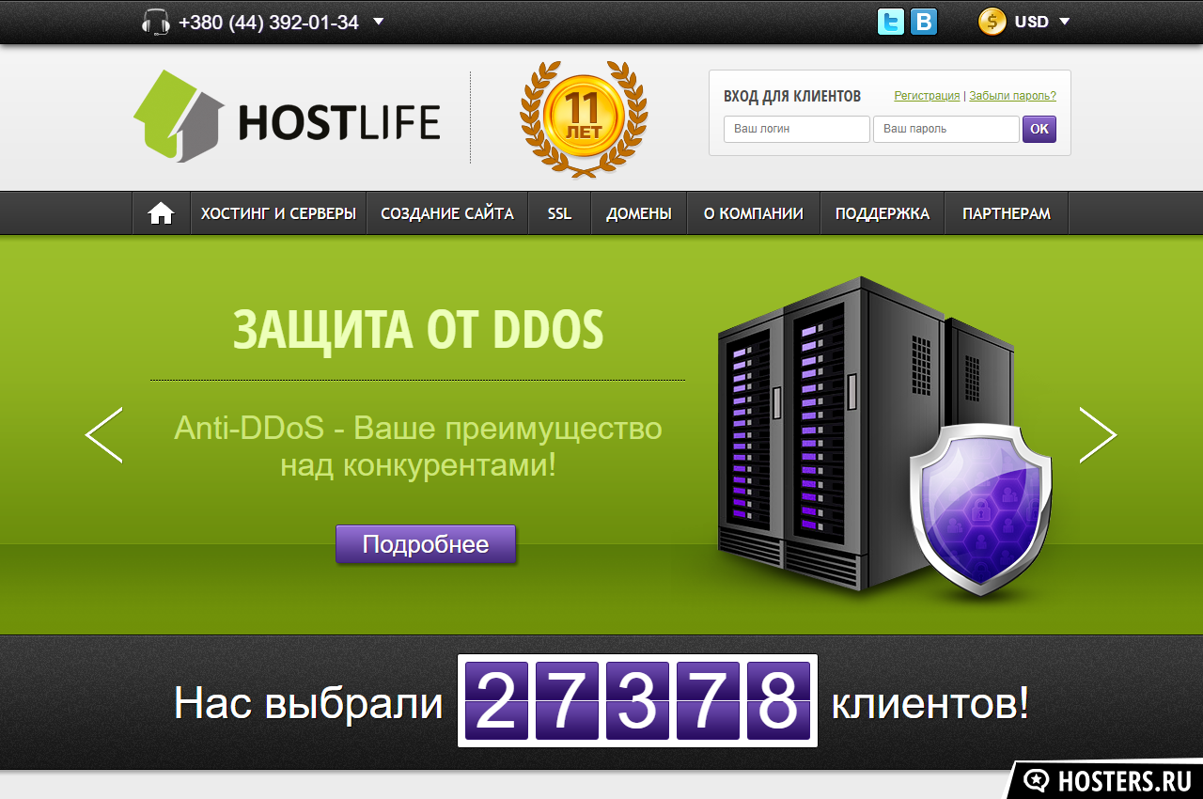Click the 11 ЛЕТ anniversary medal badge
This screenshot has height=799, width=1203.
pyautogui.click(x=584, y=117)
